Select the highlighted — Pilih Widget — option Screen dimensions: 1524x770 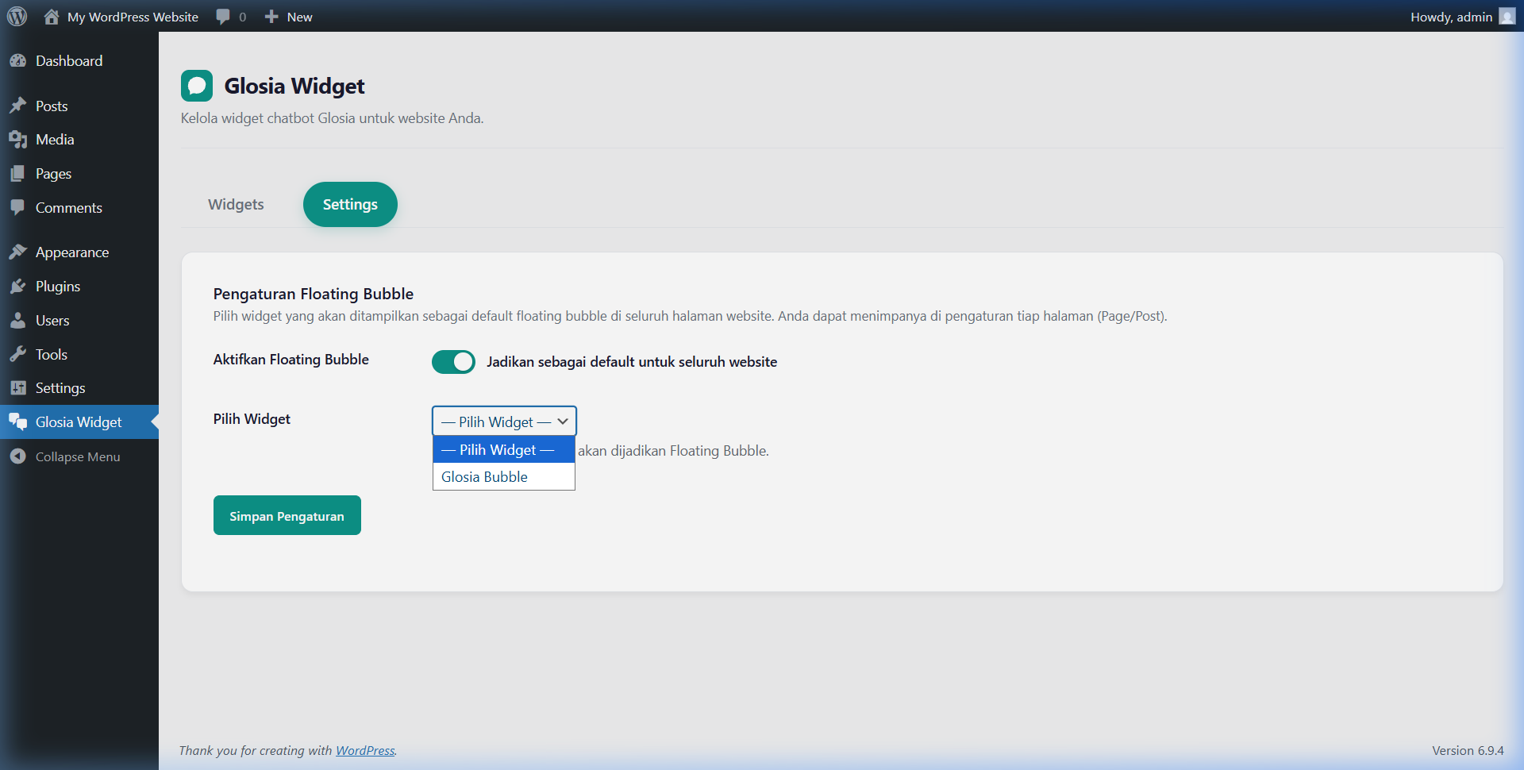[x=504, y=450]
